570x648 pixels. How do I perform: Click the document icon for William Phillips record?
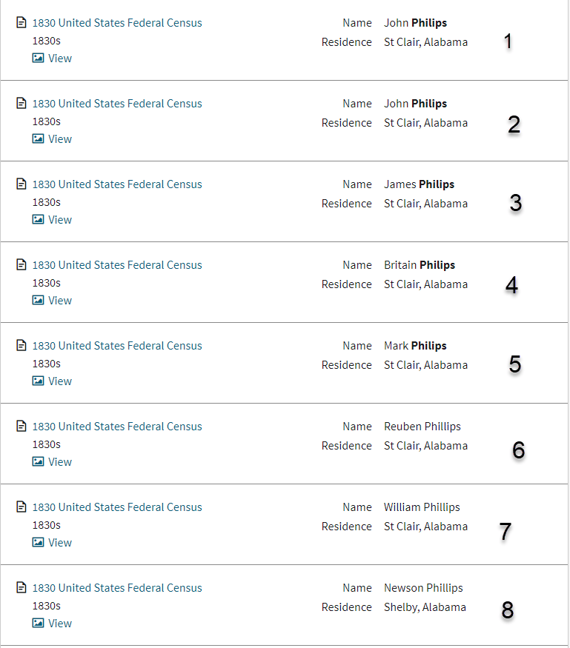[21, 507]
